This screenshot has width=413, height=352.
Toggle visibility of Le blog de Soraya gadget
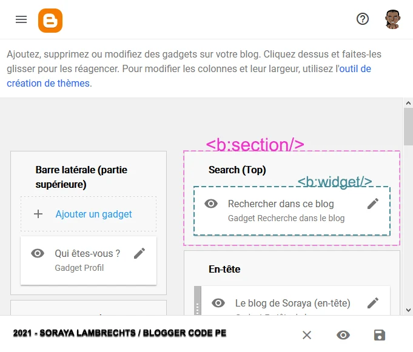click(x=218, y=302)
